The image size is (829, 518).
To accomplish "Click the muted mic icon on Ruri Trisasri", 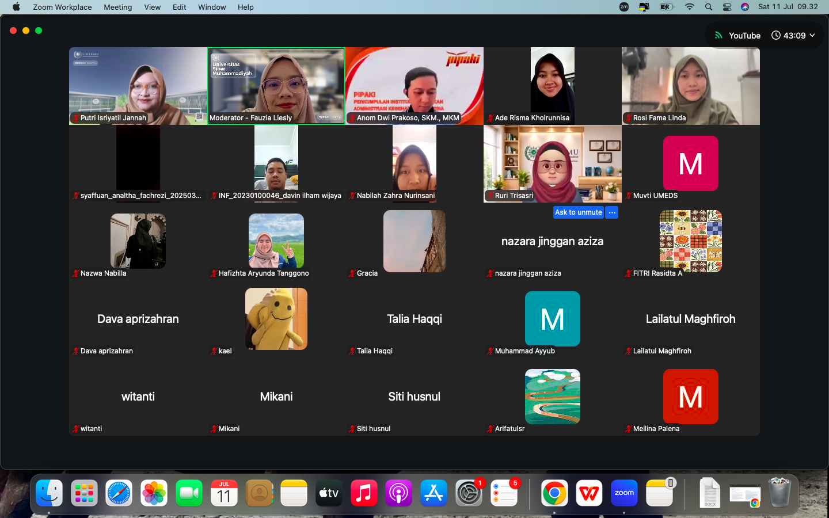I will (x=490, y=196).
